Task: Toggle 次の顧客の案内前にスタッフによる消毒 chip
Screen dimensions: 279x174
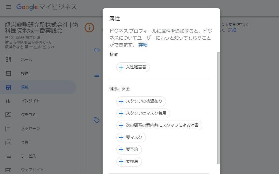Action: 159,125
